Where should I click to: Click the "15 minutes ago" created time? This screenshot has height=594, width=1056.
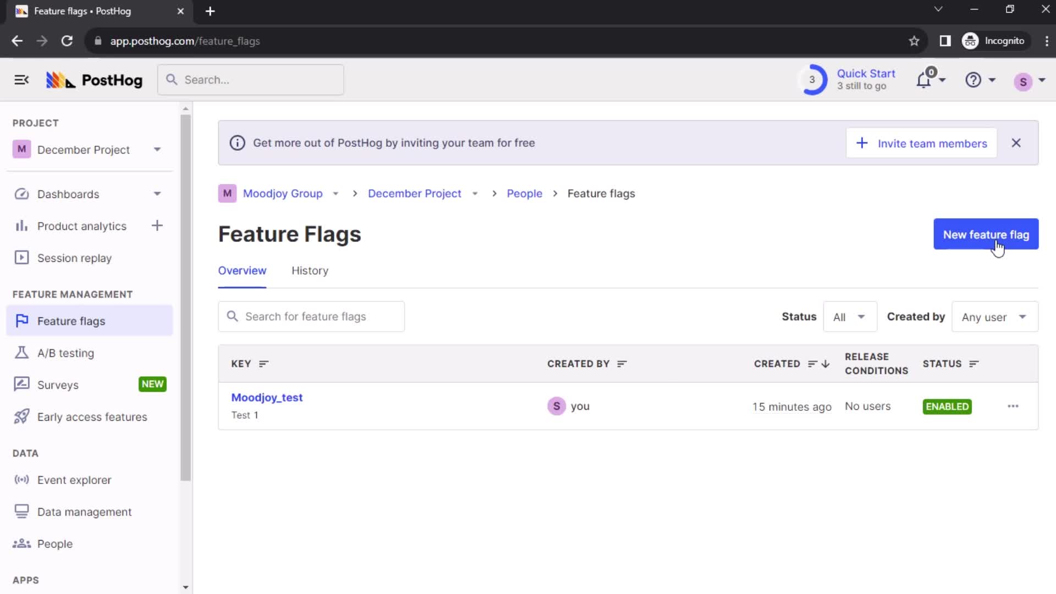point(791,406)
